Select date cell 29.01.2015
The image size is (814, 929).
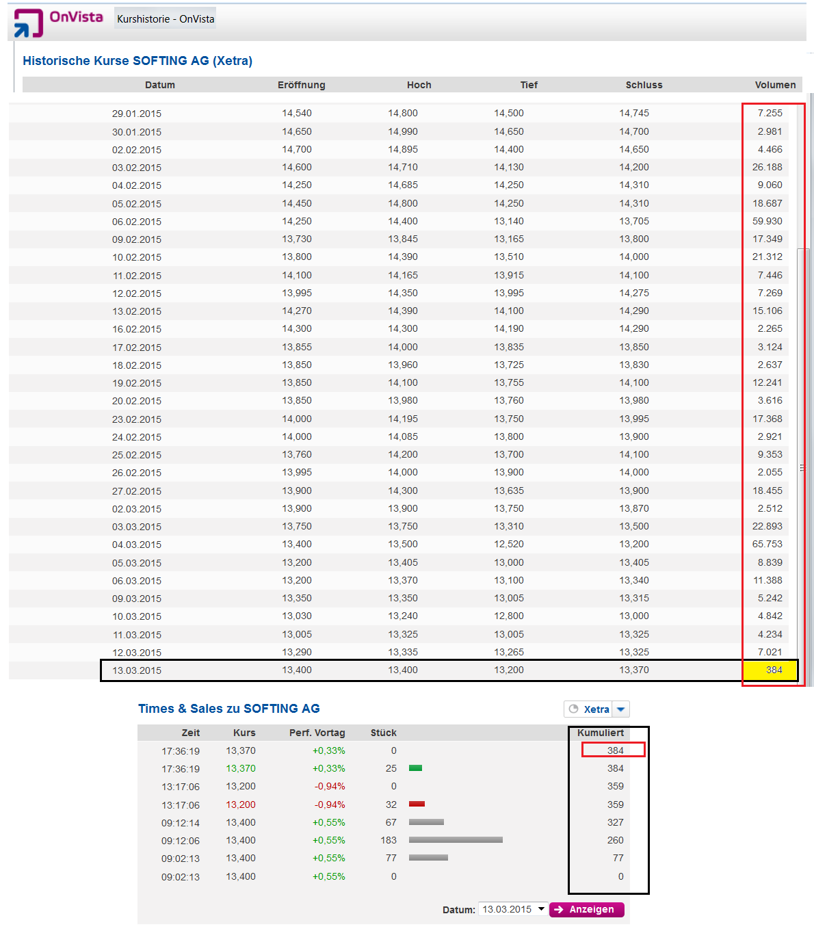click(x=137, y=114)
